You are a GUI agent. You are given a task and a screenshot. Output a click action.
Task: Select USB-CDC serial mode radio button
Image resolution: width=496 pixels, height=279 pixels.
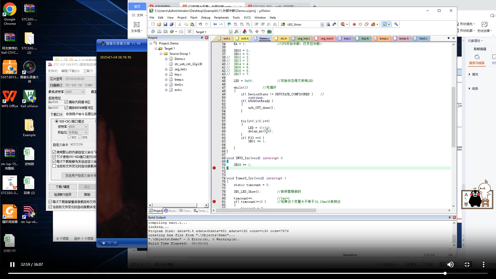click(x=57, y=121)
